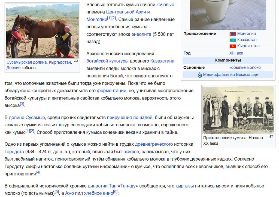Screen dimensions: 279x197
Task: Click the Wikimedia Commons logo icon
Action: click(x=200, y=75)
